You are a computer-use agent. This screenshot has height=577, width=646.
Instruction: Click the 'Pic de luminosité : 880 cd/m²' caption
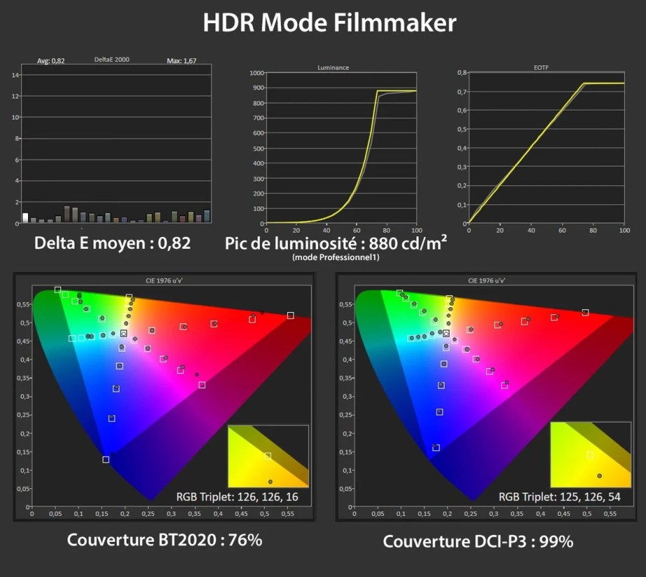[336, 243]
